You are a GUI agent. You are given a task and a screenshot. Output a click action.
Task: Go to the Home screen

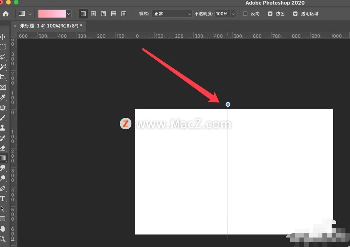6,14
